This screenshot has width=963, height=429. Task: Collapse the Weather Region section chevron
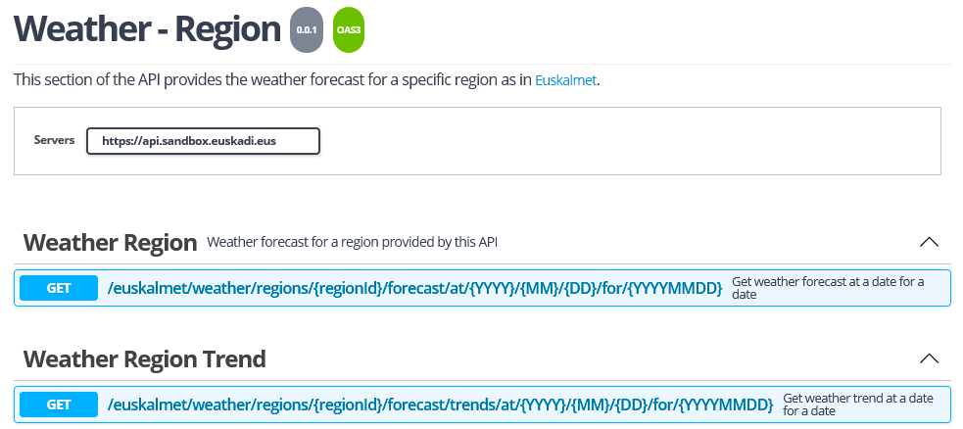tap(929, 241)
